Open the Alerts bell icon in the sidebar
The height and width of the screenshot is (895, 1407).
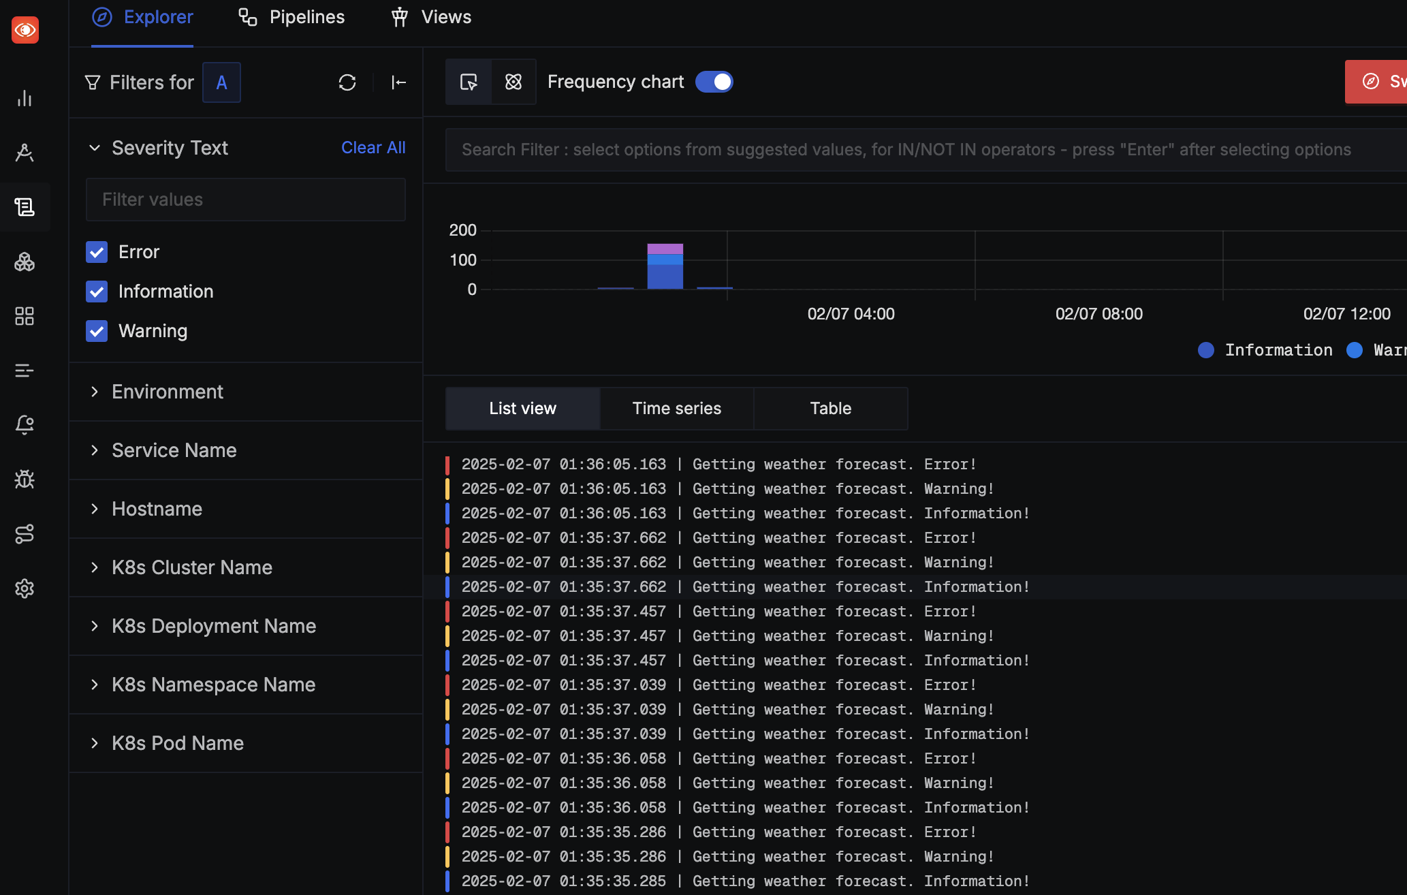[25, 425]
